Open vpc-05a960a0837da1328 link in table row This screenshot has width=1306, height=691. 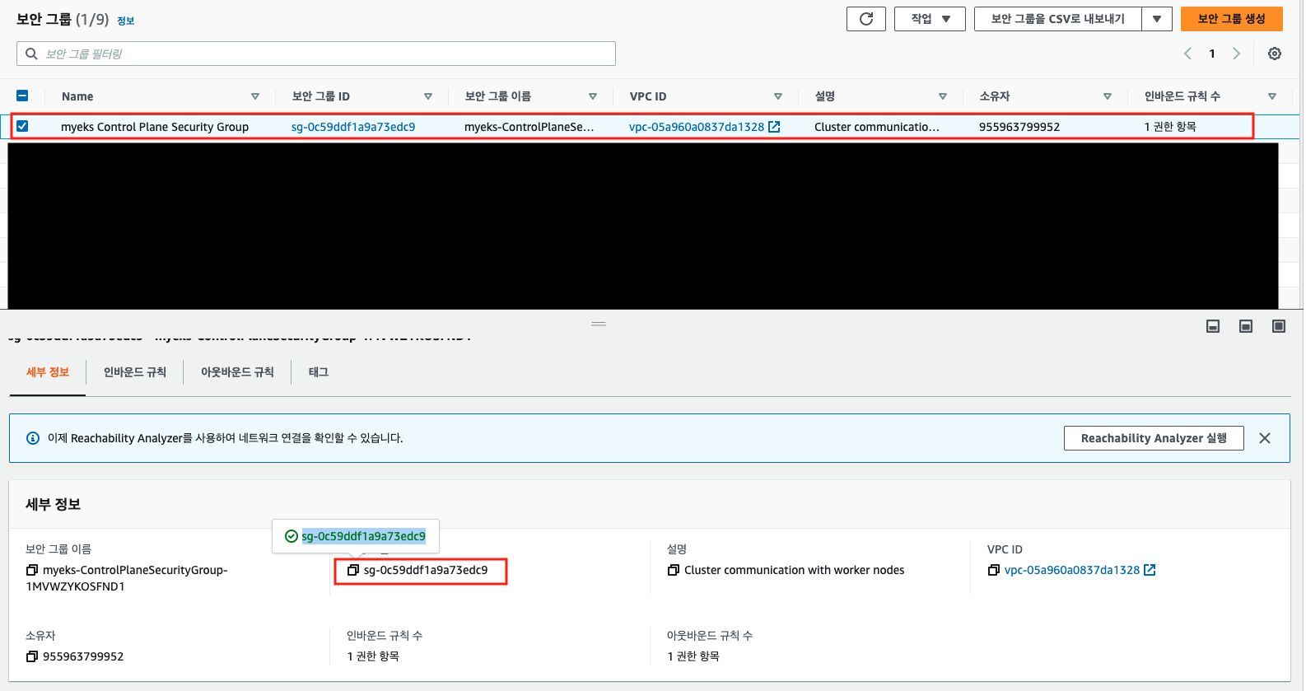click(x=697, y=127)
